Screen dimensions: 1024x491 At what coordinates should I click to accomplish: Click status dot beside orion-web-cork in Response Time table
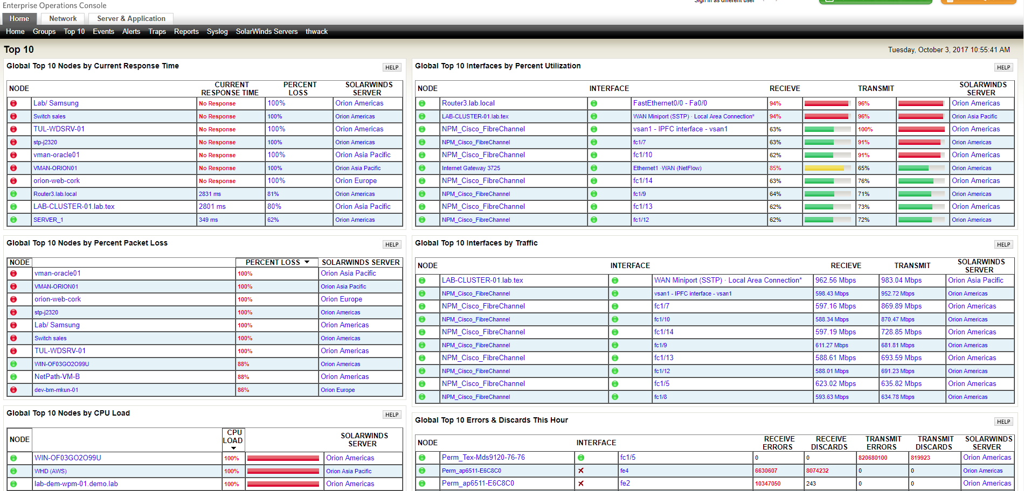point(13,181)
